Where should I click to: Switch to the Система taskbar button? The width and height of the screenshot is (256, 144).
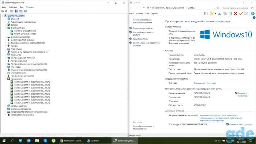click(98, 141)
